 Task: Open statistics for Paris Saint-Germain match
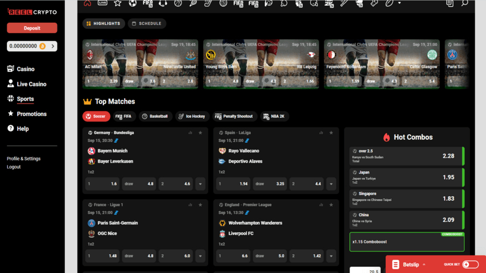[190, 205]
